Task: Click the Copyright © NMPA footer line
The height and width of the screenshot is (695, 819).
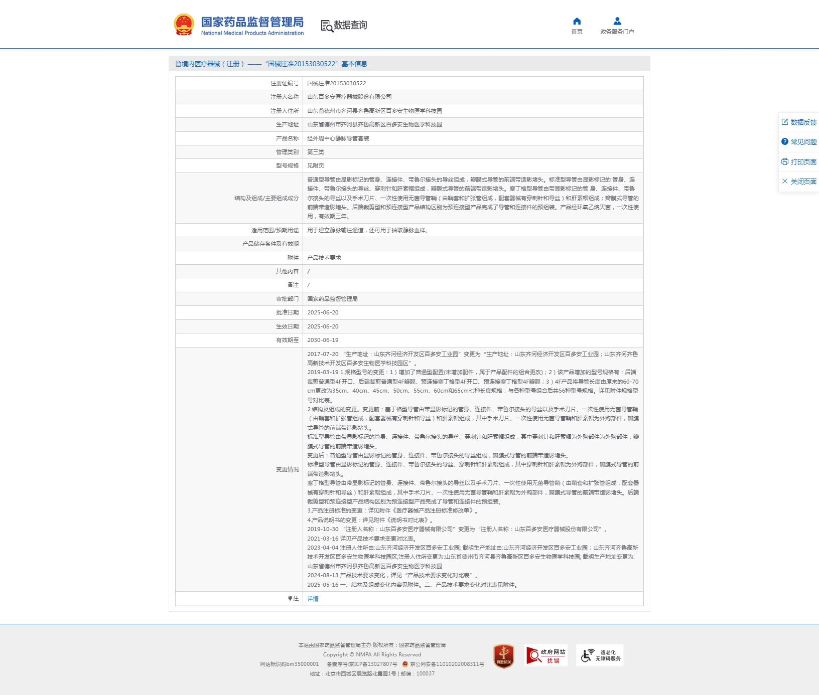Action: click(x=372, y=654)
